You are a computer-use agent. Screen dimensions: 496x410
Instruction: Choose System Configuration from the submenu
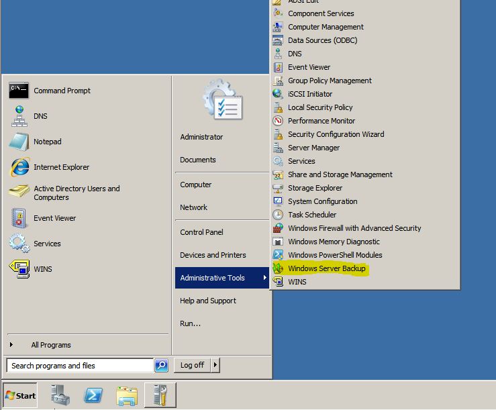click(x=322, y=201)
